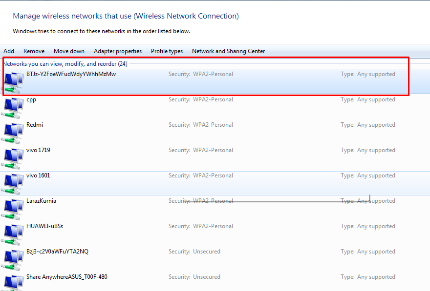Viewport: 430px width, 291px height.
Task: Select the Redmi network entry name
Action: click(x=35, y=125)
